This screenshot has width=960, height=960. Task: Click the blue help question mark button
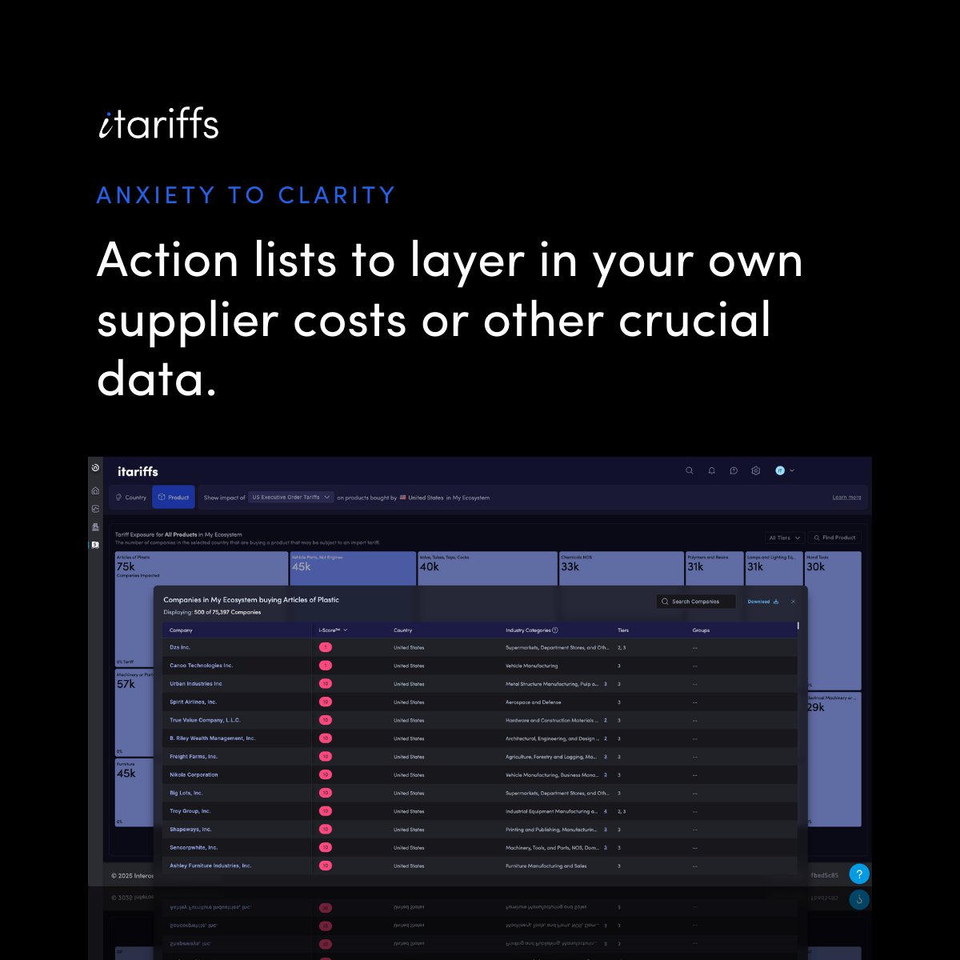point(859,874)
